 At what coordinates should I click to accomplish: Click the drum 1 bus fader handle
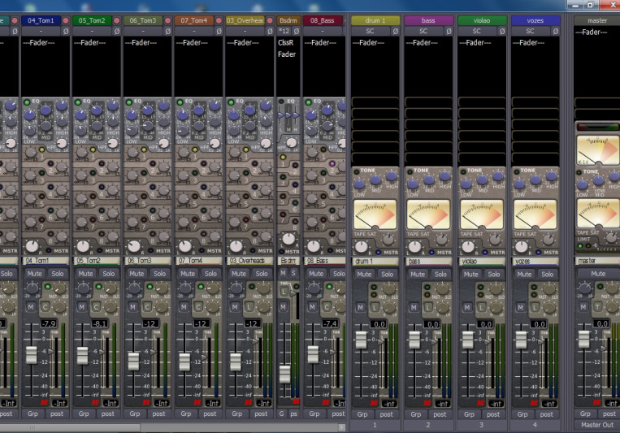point(361,340)
